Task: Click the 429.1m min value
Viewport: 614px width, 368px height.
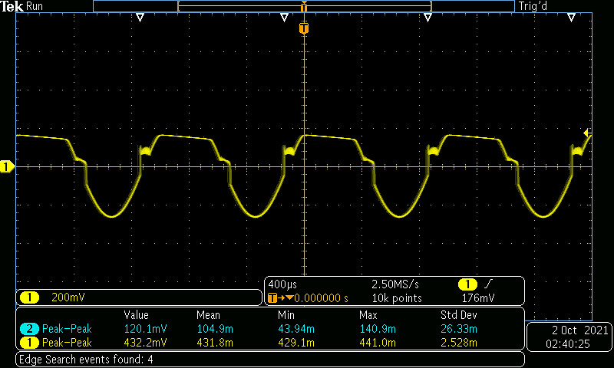Action: pyautogui.click(x=296, y=343)
